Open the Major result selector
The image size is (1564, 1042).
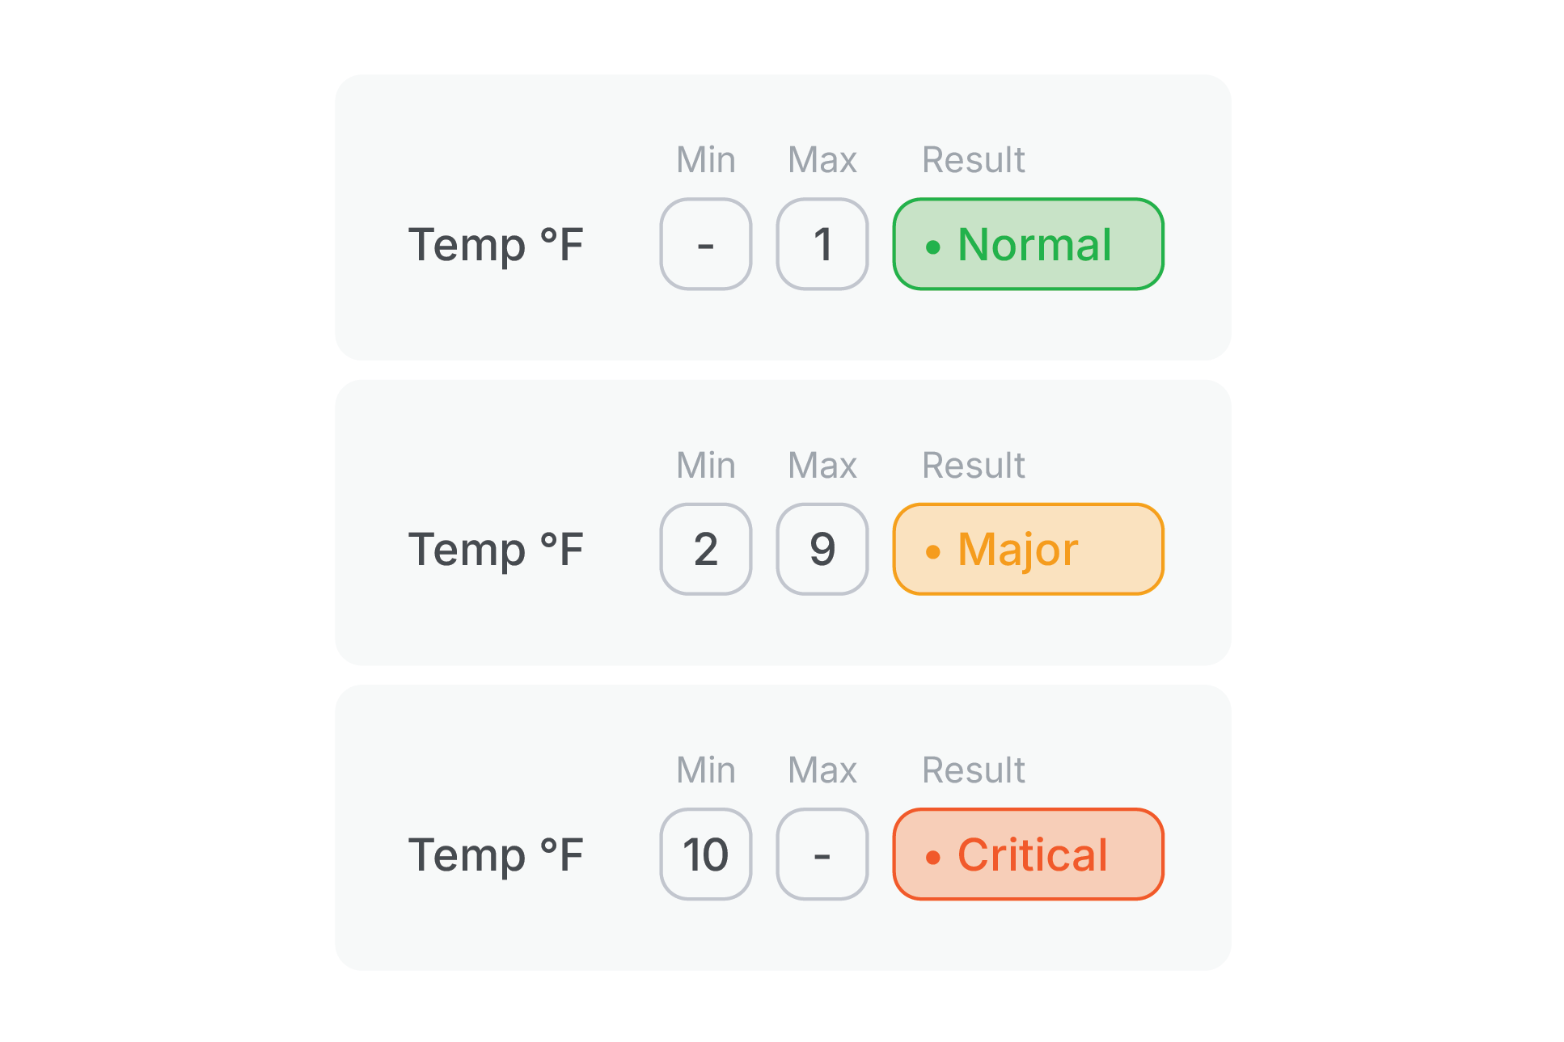pyautogui.click(x=1028, y=549)
